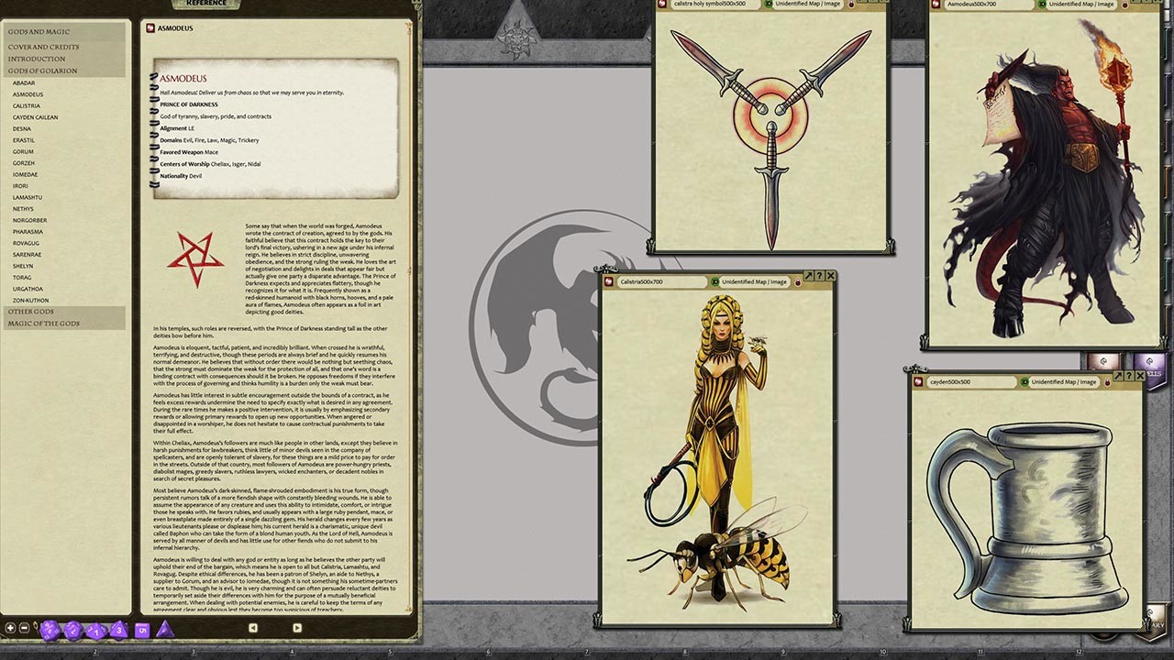
Task: Select Erastil in god list
Action: (x=24, y=140)
